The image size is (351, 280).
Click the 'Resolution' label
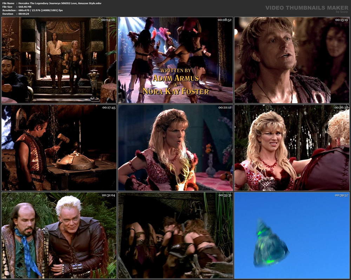(9, 10)
